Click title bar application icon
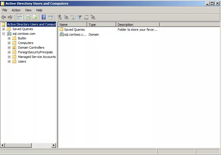The height and width of the screenshot is (155, 221). [3, 3]
